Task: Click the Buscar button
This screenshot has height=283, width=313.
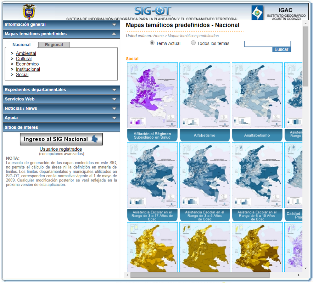Action: click(x=282, y=49)
